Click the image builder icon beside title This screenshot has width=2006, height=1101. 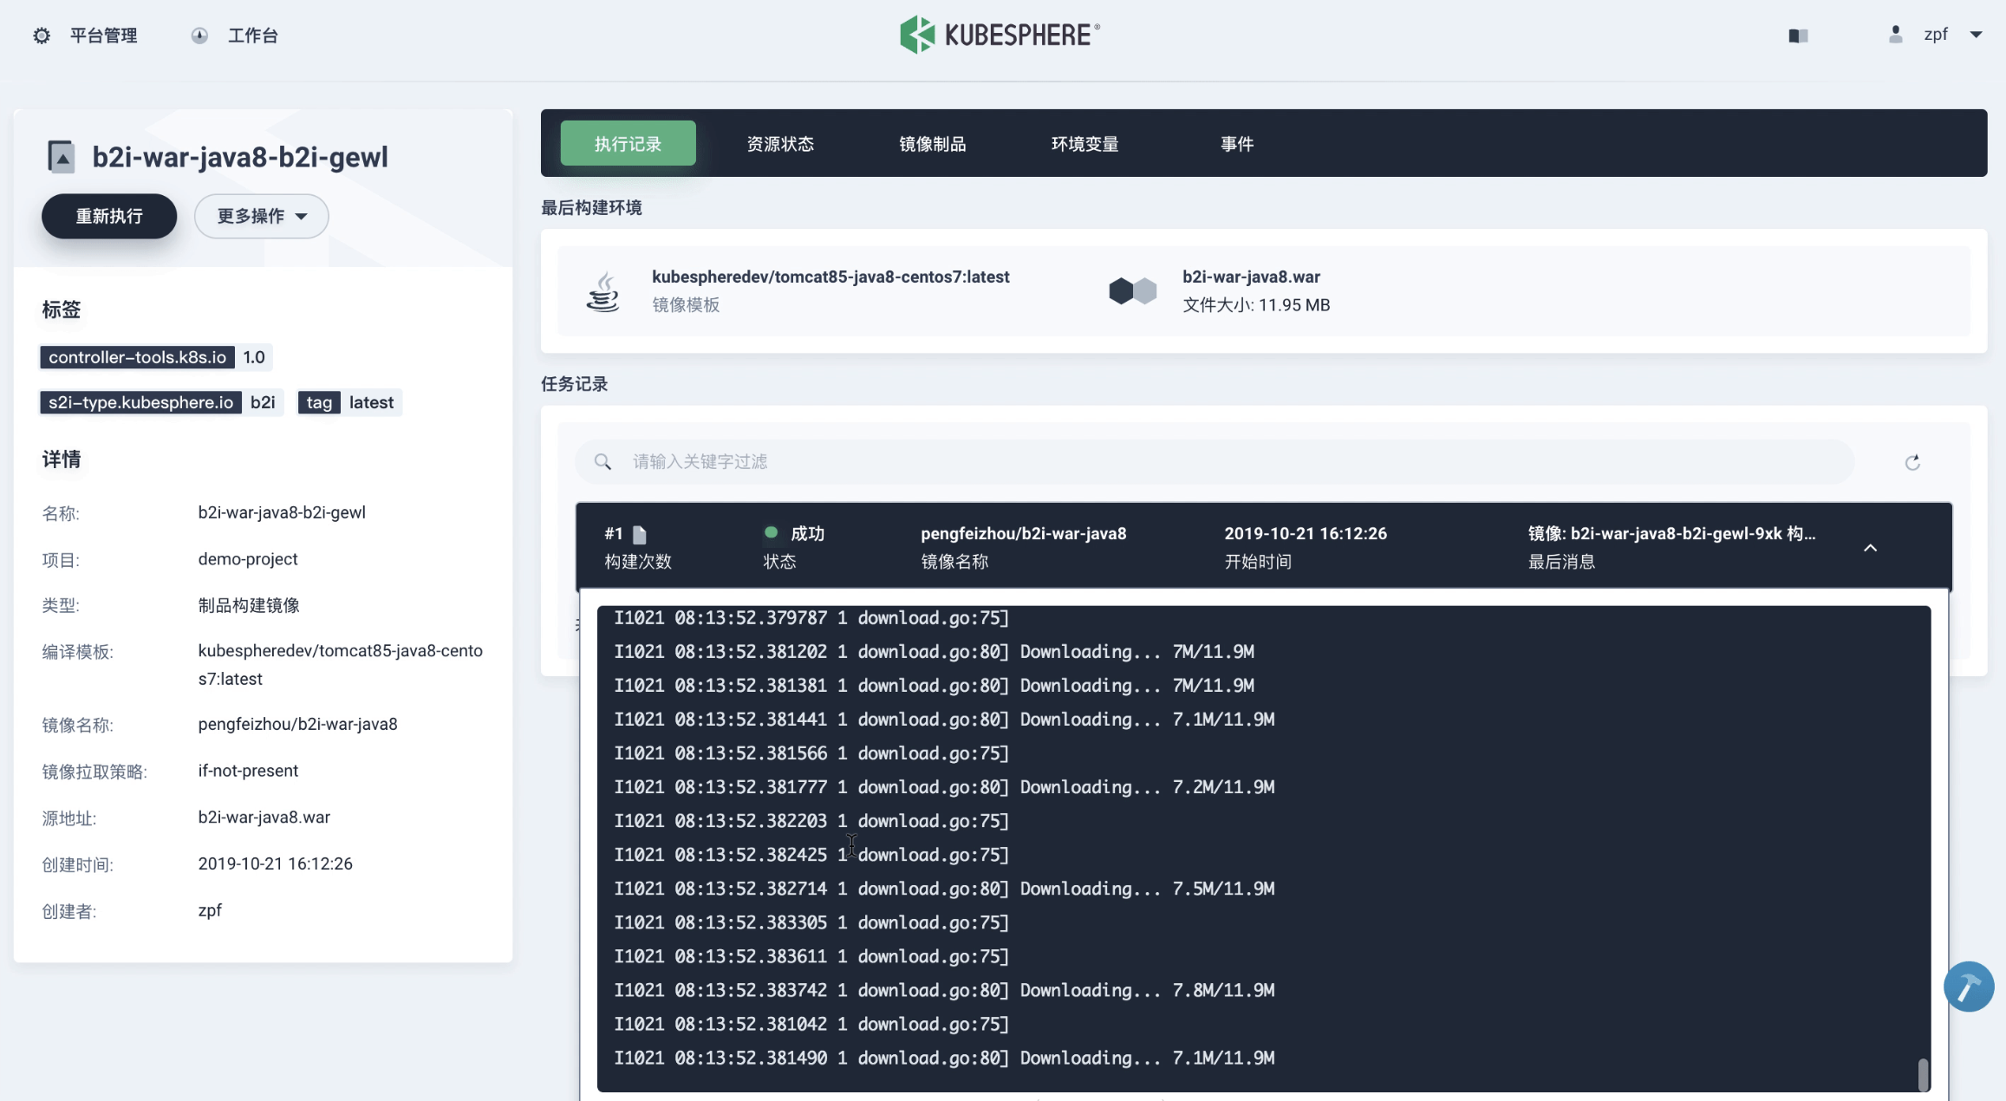click(61, 157)
